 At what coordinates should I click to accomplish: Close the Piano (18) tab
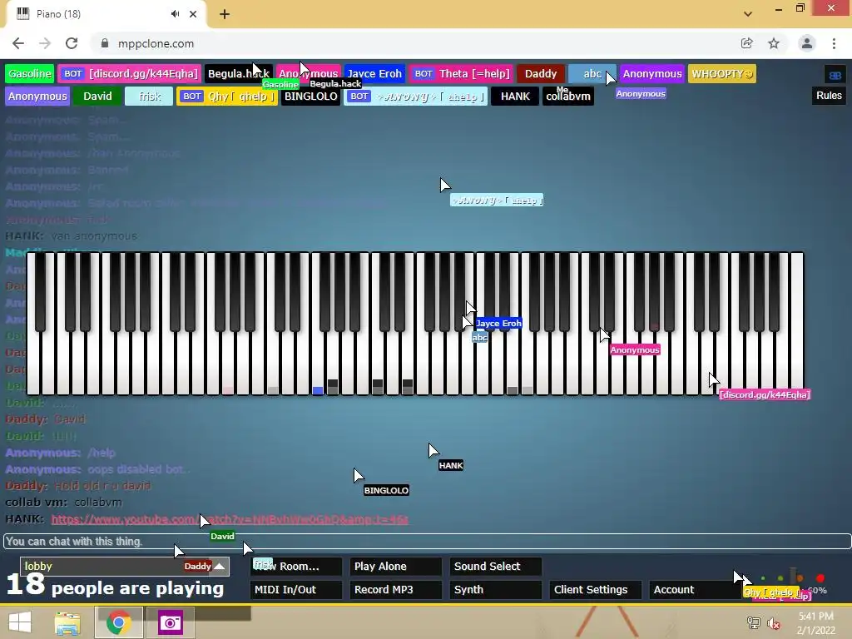click(x=193, y=14)
